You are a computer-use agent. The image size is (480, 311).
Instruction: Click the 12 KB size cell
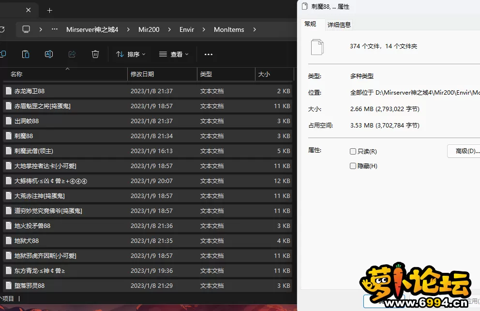282,181
